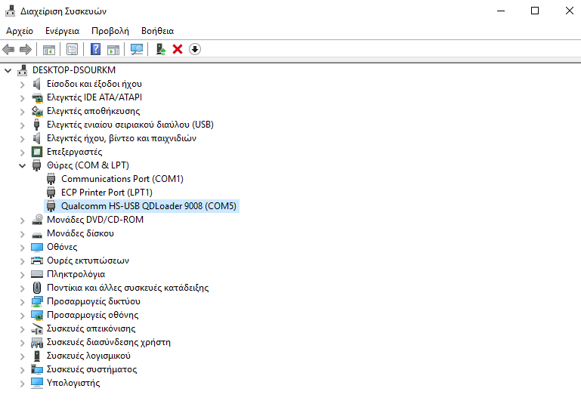
Task: Expand the Προσαρμογείς δικτύου category
Action: (x=22, y=301)
